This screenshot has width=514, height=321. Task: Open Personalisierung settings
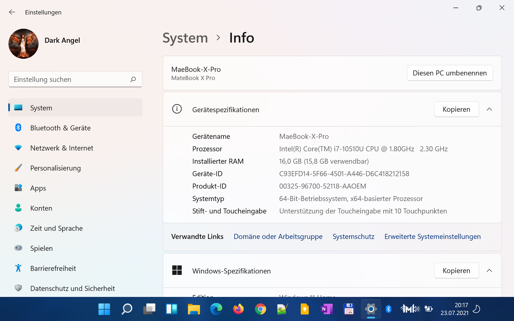tap(75, 168)
